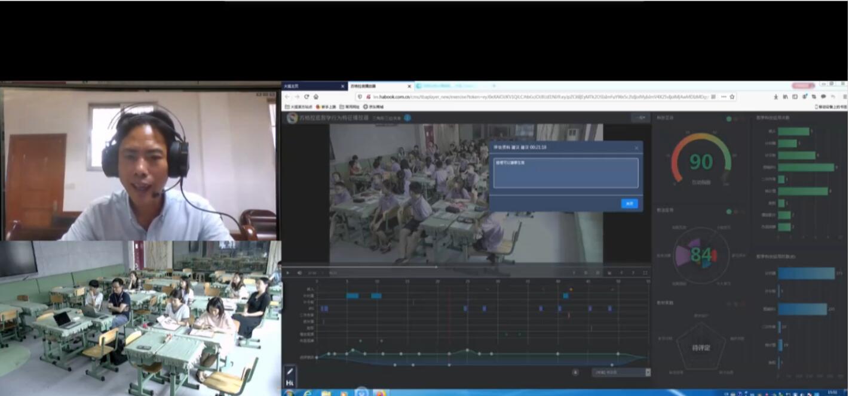This screenshot has width=849, height=396.
Task: Bookmark the page with the star icon
Action: 732,97
